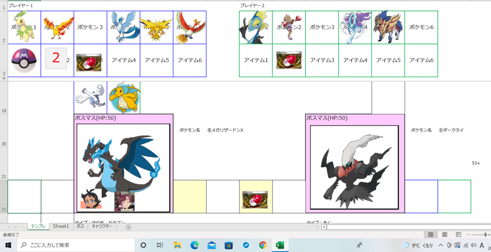Select Player 1 cell ポケモン3

click(x=90, y=27)
